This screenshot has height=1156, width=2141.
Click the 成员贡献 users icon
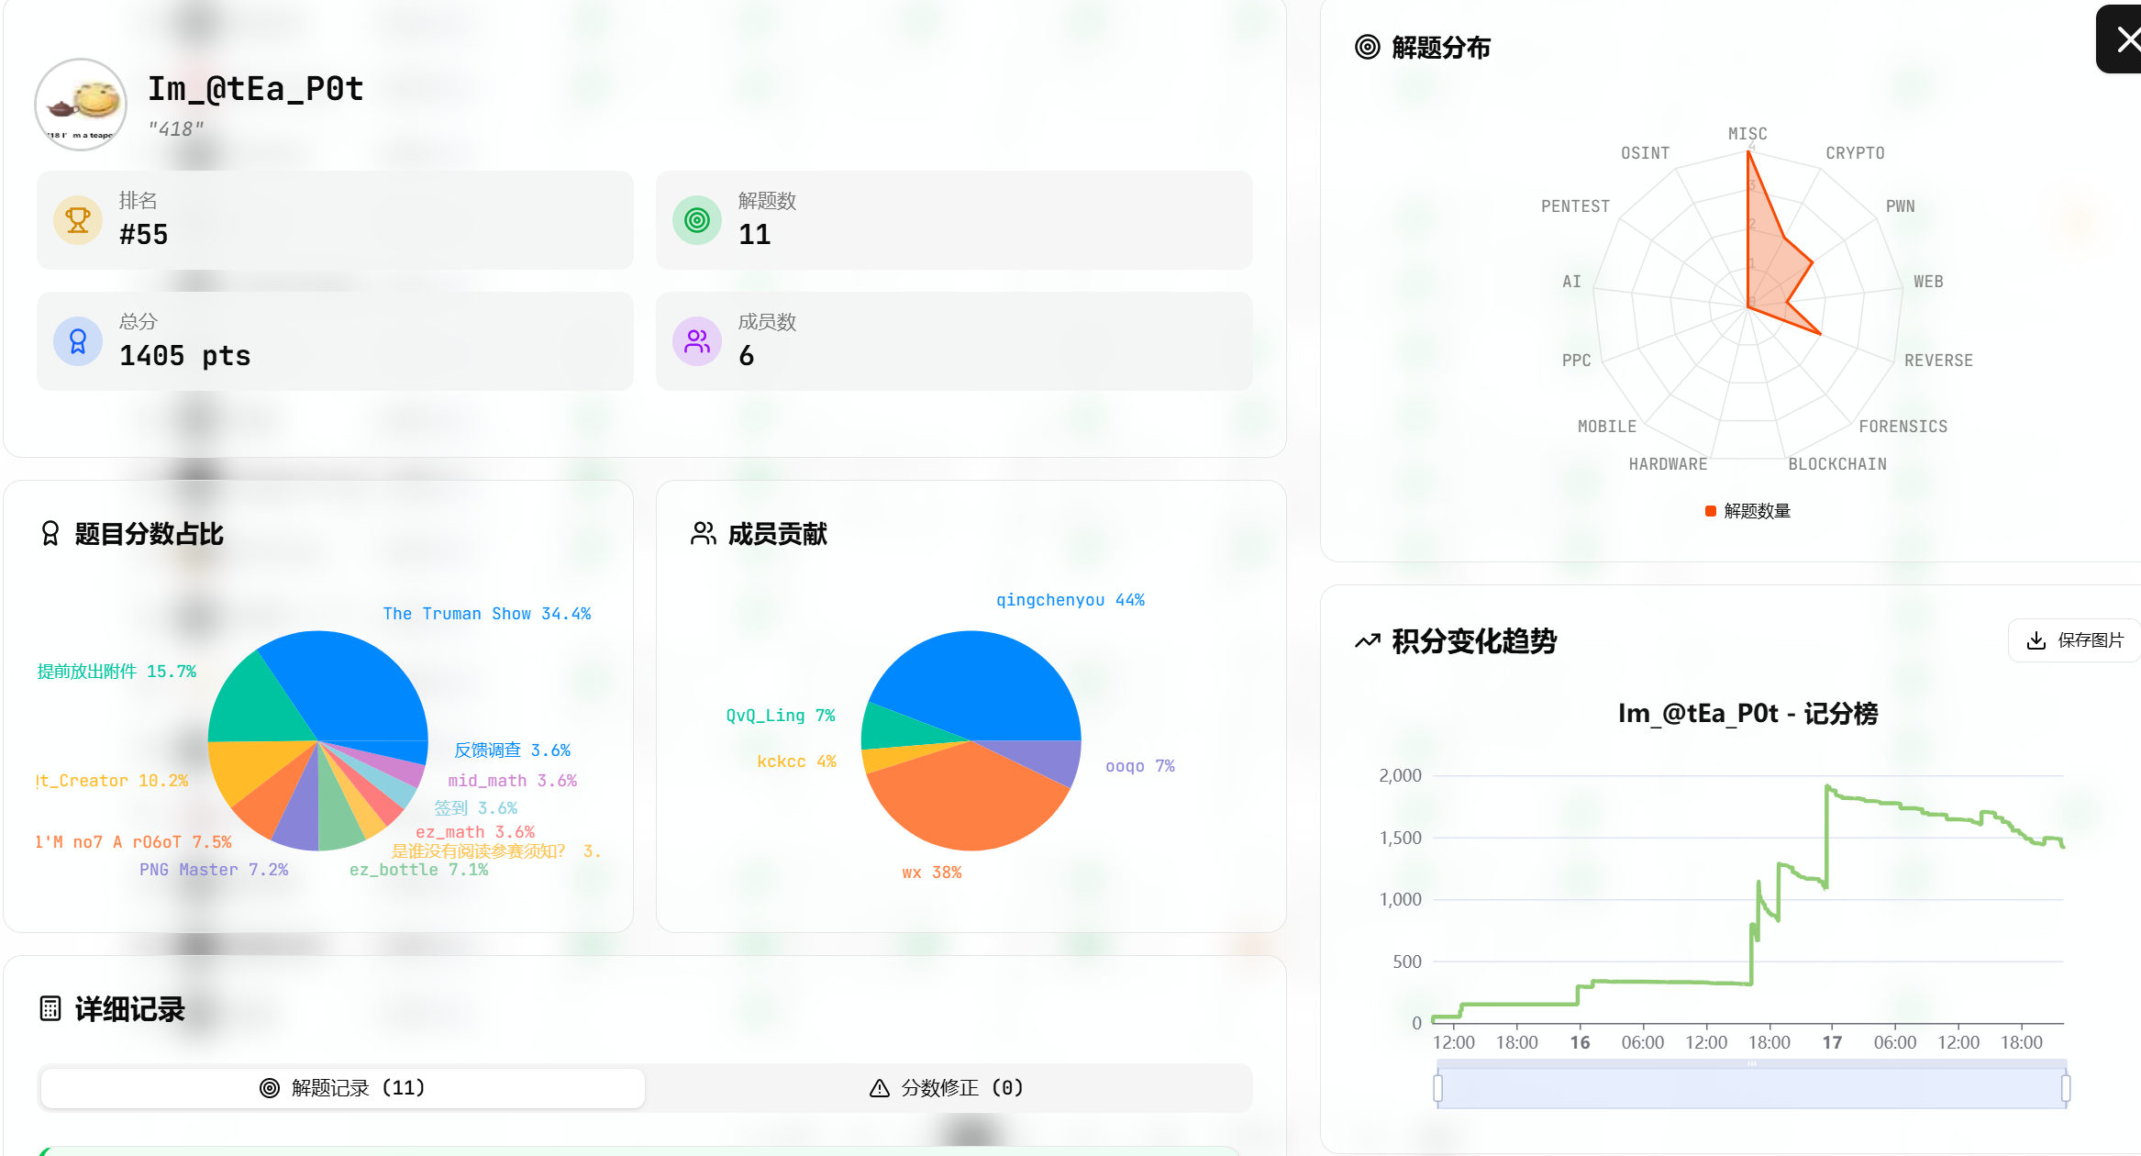703,534
